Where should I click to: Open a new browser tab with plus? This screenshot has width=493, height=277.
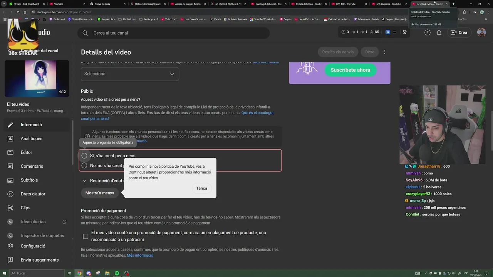[453, 4]
